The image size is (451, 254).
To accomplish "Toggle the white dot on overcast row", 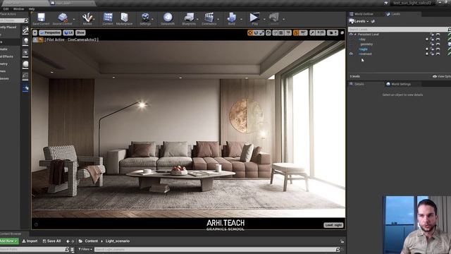I will click(x=427, y=54).
